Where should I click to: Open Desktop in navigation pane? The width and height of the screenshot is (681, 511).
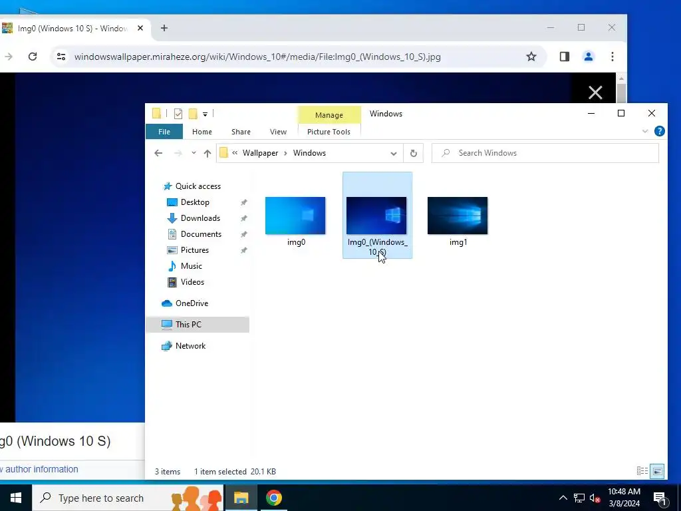(195, 202)
